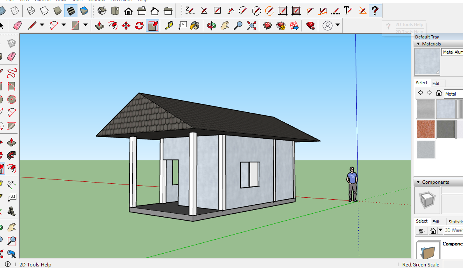This screenshot has width=463, height=268.
Task: Switch to Top view icon
Action: (115, 11)
